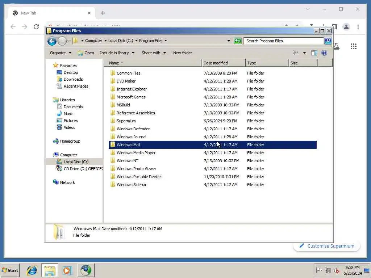Select the Reference Assemblies folder name
This screenshot has height=278, width=371.
(136, 113)
